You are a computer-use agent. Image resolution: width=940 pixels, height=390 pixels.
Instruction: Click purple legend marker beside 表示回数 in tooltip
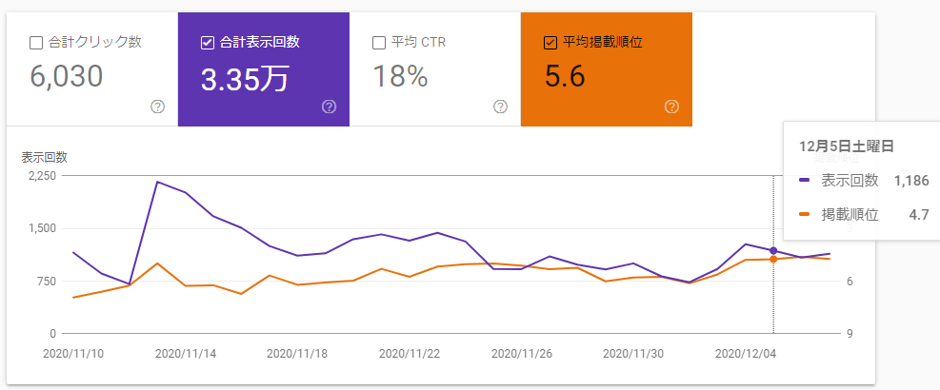[805, 181]
